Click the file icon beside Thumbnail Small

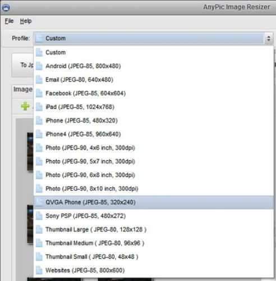39,257
